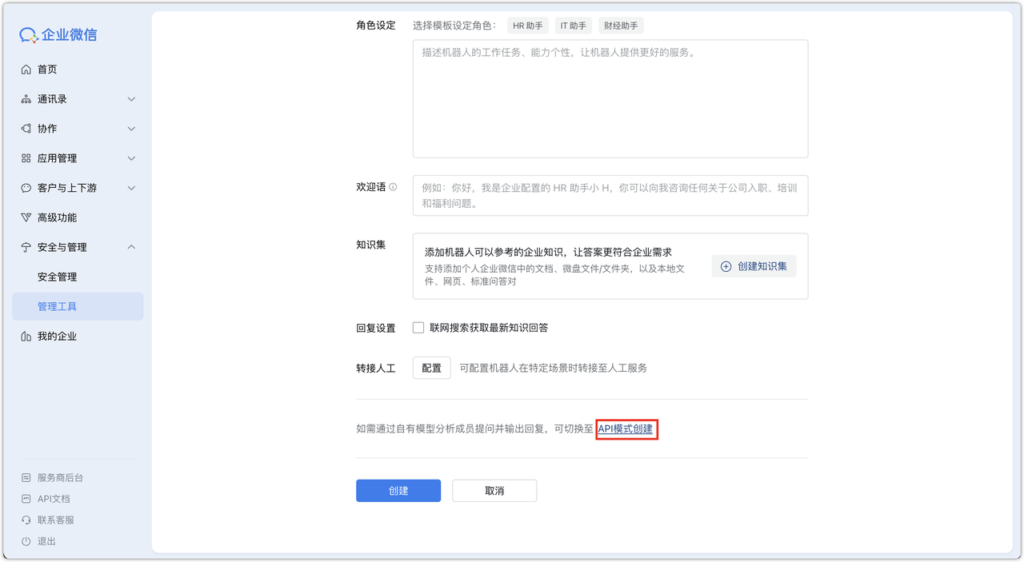Click the robot description text area
1024x562 pixels.
[x=610, y=98]
